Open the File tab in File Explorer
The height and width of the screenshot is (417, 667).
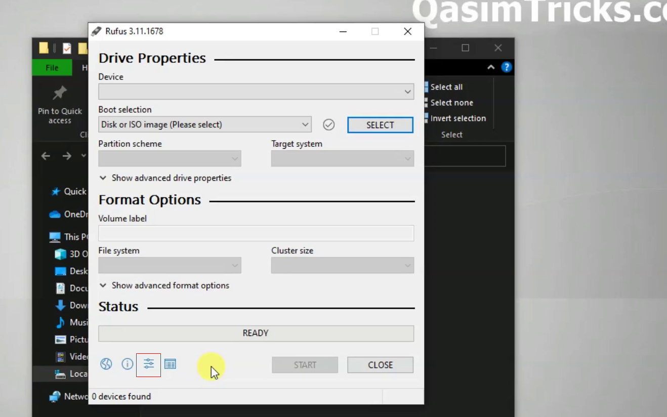coord(52,68)
